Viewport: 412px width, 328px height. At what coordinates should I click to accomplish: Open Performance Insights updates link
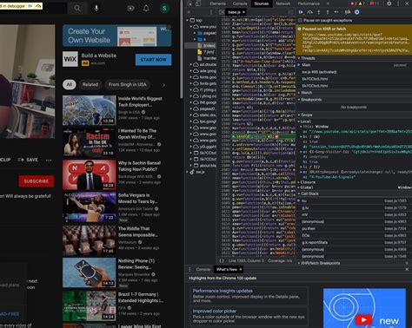click(x=223, y=291)
